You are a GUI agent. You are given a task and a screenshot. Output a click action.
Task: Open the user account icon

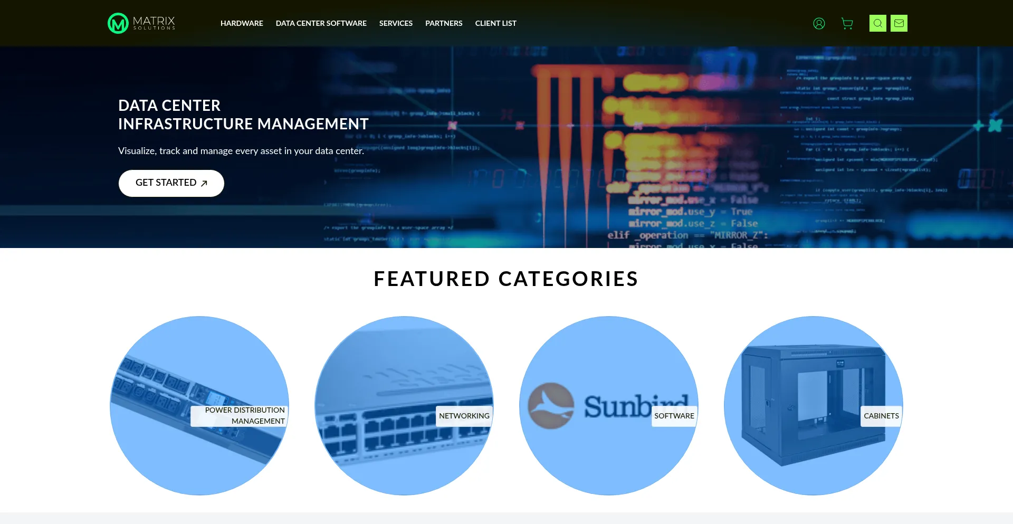(x=819, y=23)
